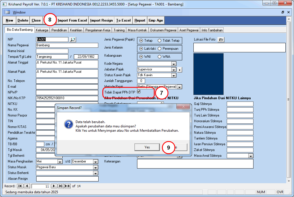Image resolution: width=294 pixels, height=197 pixels.
Task: Expand the Kode Negara dropdown
Action: pos(174,64)
